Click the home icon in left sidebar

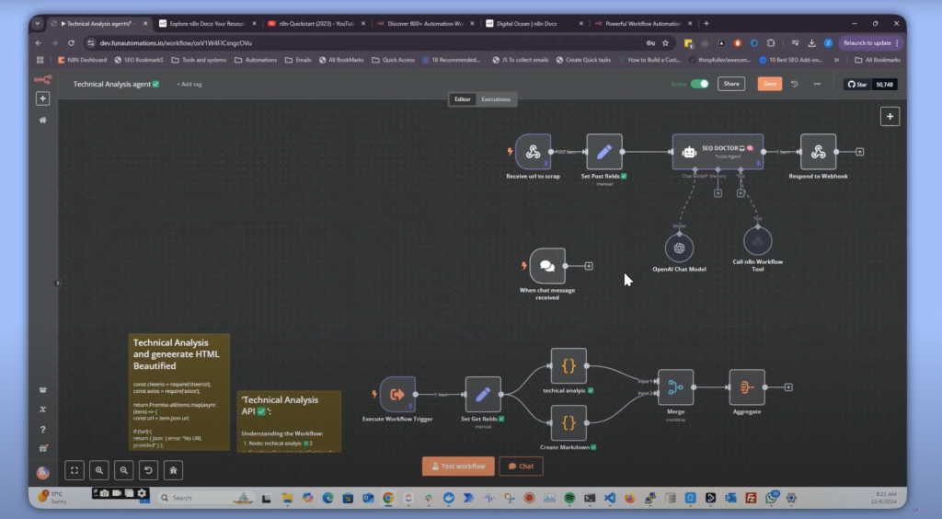click(x=42, y=120)
